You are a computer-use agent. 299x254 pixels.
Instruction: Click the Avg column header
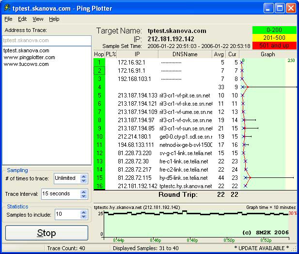click(219, 54)
